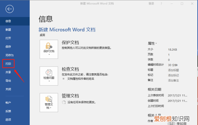This screenshot has height=125, width=198.
Task: Click the help question mark icon
Action: [x=161, y=4]
